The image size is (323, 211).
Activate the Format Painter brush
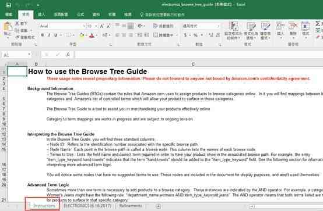point(17,37)
